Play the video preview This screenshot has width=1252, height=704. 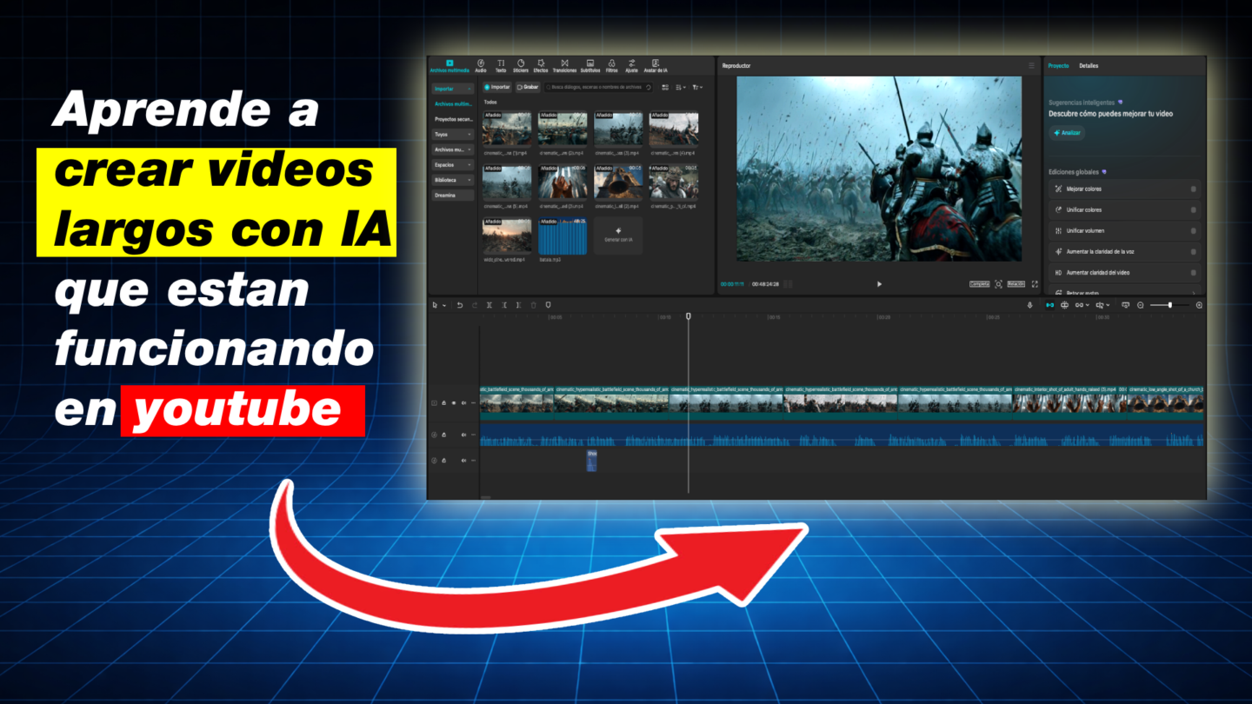[879, 284]
